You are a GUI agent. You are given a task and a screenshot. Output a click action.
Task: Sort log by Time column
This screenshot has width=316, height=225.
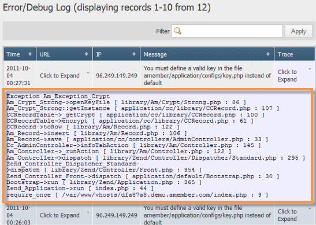30,54
